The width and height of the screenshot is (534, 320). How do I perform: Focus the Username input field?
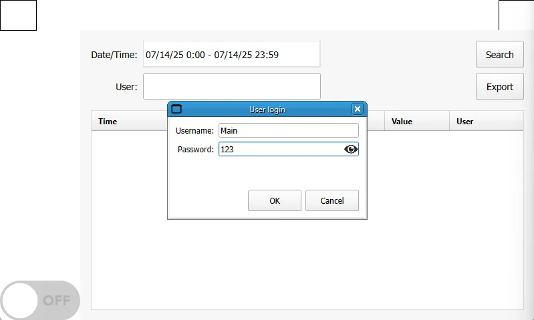(288, 130)
